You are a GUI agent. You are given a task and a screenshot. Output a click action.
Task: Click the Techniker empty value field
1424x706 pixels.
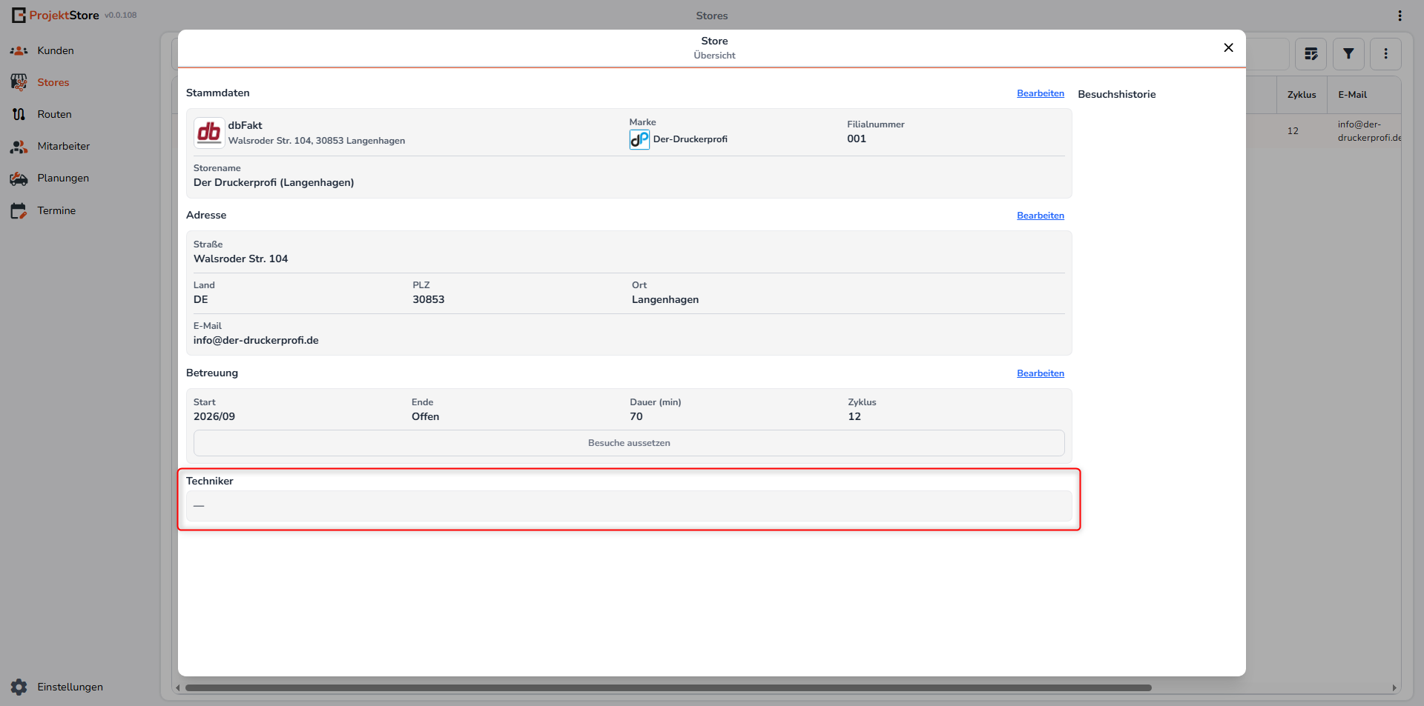pos(629,506)
